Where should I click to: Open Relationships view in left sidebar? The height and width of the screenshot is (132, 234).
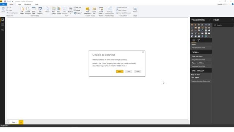tap(3, 30)
